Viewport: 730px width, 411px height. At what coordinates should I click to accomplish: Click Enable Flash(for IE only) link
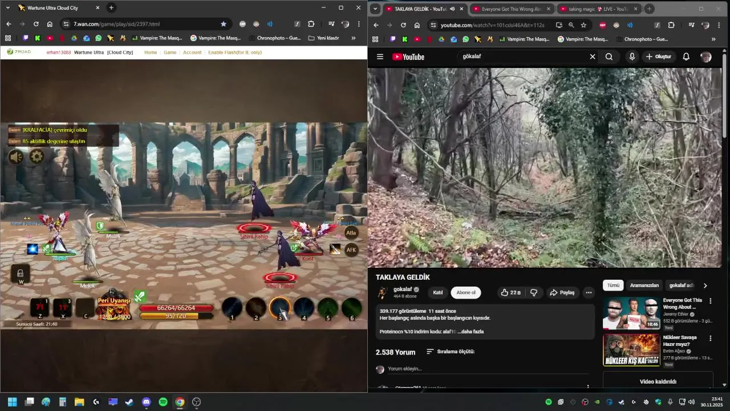coord(235,52)
